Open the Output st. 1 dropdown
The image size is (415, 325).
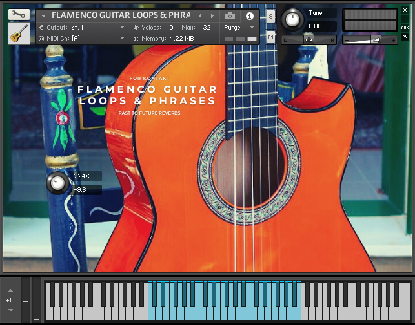tap(82, 28)
